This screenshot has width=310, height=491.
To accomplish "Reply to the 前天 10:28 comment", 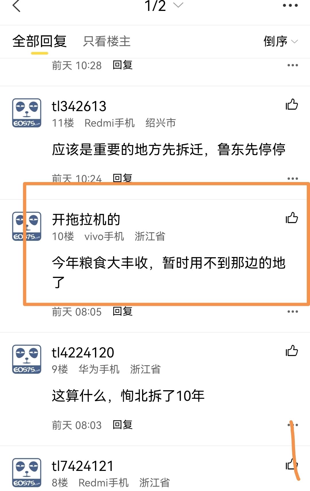I will coord(123,65).
